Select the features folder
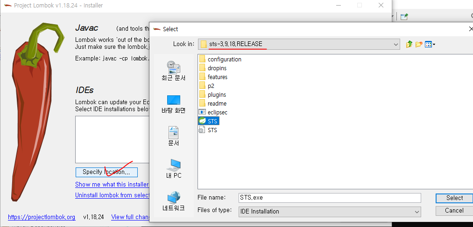Screen dimensions: 473x227 213,77
